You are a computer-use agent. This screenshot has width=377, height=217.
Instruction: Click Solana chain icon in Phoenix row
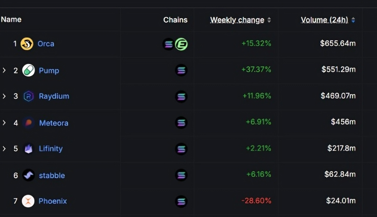point(181,201)
